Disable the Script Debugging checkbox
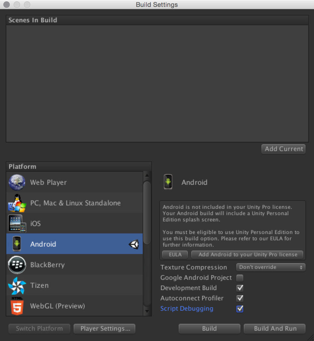Screen dimensions: 314x341 pyautogui.click(x=240, y=309)
